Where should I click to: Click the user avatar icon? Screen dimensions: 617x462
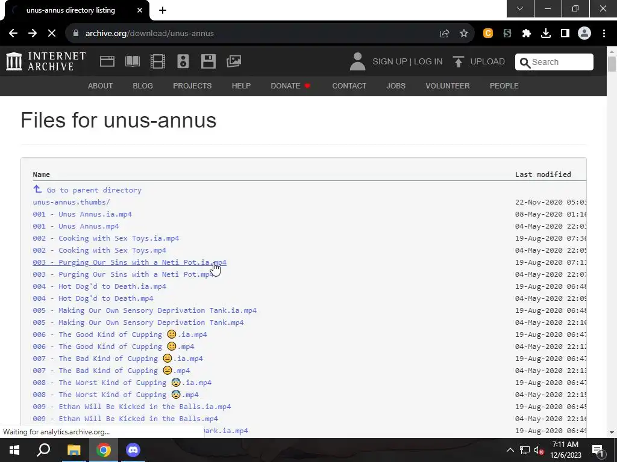[x=357, y=62]
